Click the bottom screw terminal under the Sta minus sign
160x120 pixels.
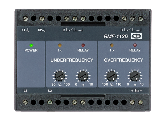[140, 102]
